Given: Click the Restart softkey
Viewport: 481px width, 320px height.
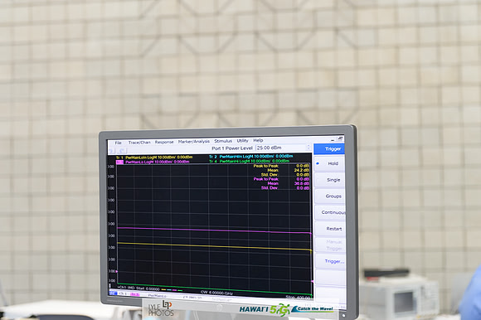Looking at the screenshot, I should [331, 228].
